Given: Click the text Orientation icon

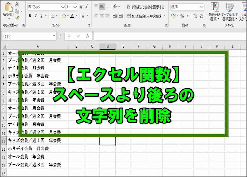Looking at the screenshot, I should point(115,7).
